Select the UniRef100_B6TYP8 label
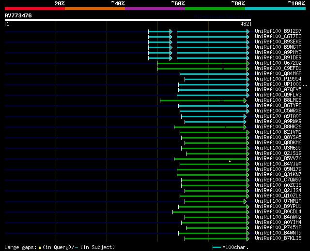310x251 pixels. pyautogui.click(x=278, y=106)
